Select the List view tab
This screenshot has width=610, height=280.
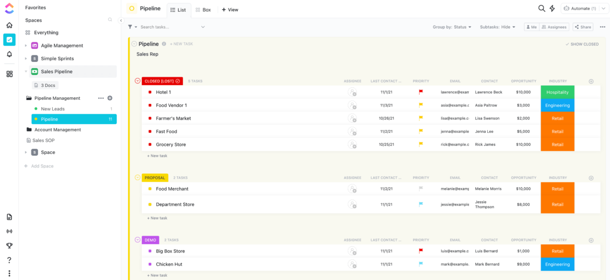179,10
